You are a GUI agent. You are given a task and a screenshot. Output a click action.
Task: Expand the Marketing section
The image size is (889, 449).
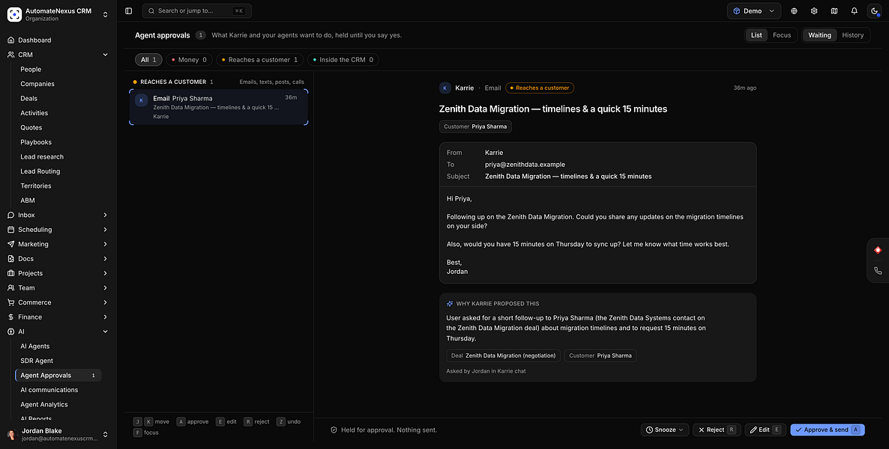point(105,244)
